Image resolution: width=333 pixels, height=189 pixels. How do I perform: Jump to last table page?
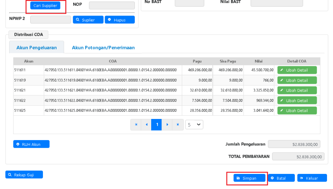pos(178,125)
